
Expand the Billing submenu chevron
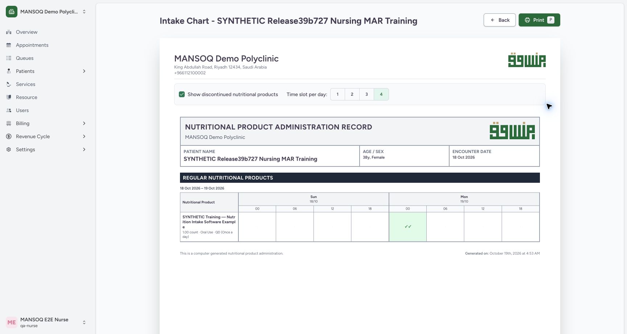84,123
